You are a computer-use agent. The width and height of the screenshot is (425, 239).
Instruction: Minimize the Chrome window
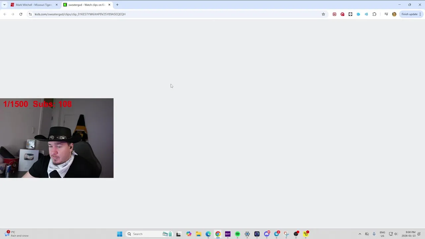point(399,5)
